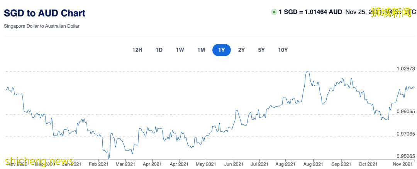Show the 5Y chart history
417x169 pixels.
coord(261,50)
